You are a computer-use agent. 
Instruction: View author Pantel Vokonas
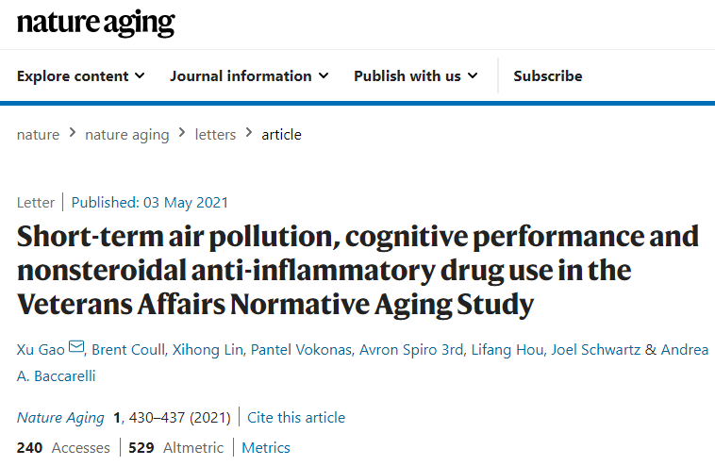point(301,350)
